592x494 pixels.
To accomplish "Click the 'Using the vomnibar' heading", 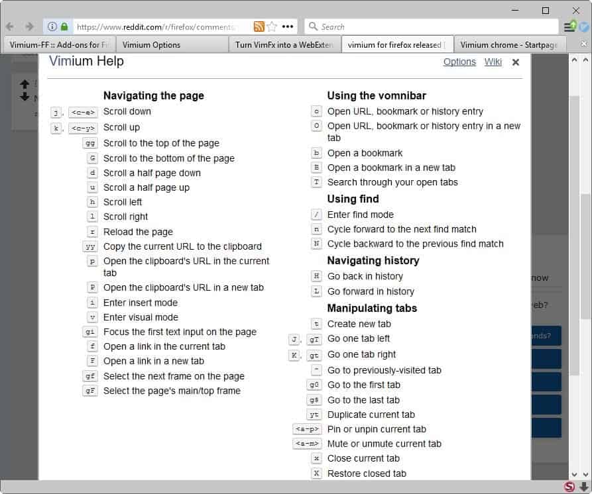I will tap(377, 96).
